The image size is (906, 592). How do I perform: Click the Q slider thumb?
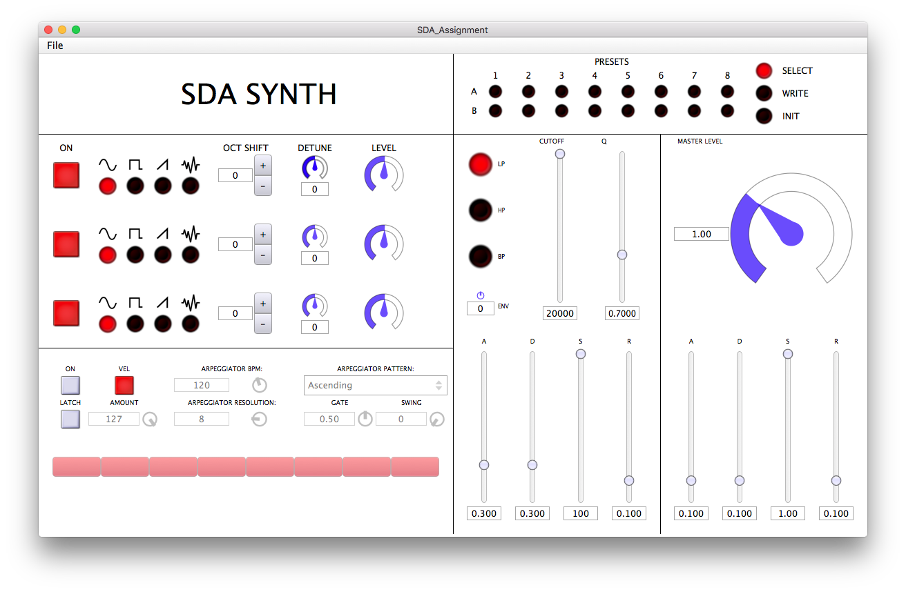pos(622,255)
